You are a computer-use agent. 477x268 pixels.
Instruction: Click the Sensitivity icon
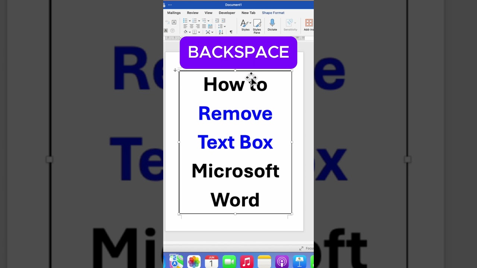pos(290,23)
